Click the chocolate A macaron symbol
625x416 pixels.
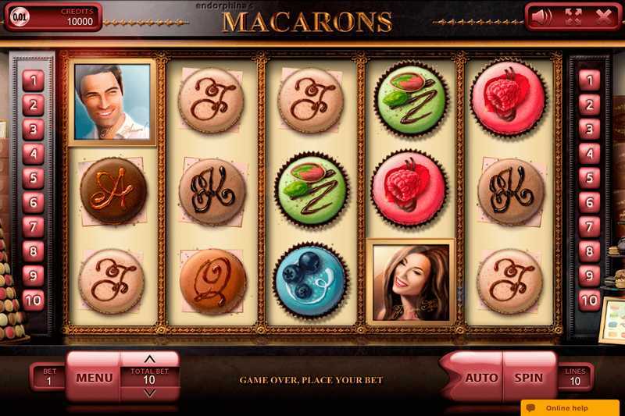[x=113, y=190]
